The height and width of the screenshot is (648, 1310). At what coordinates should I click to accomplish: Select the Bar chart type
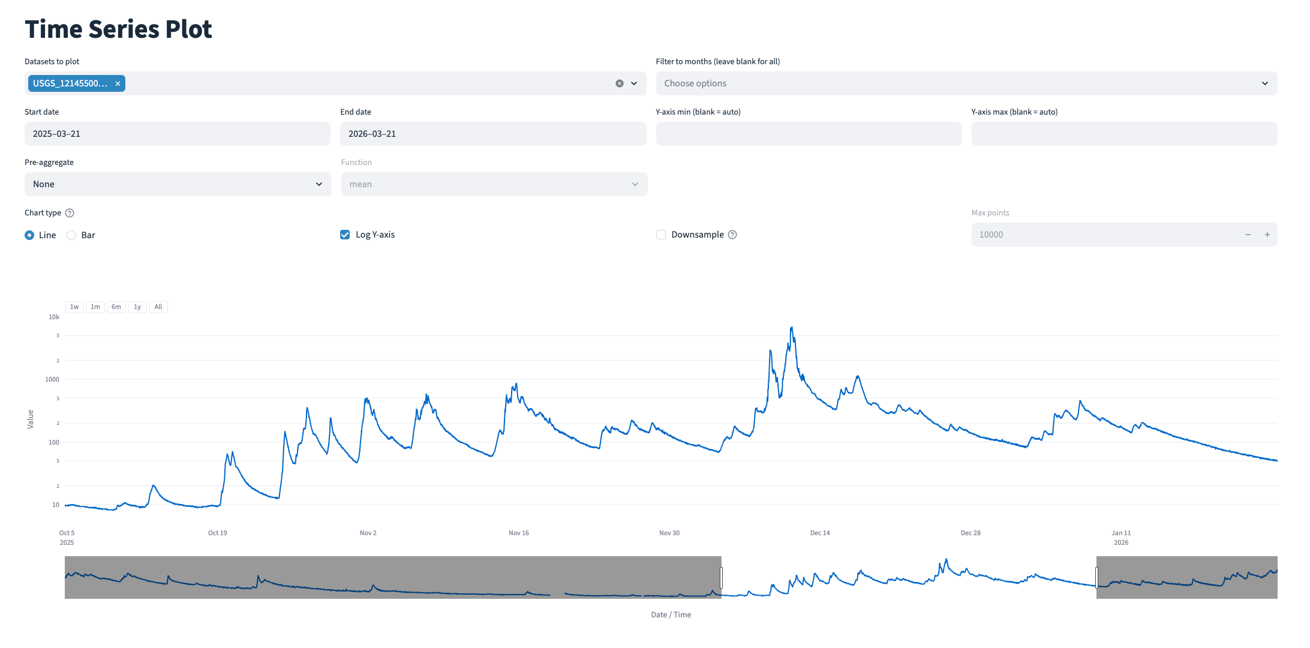tap(71, 235)
